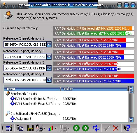The image size is (137, 133).
Task: Select the Intel 7205 2xPC2100U combo box
Action: pos(27,80)
